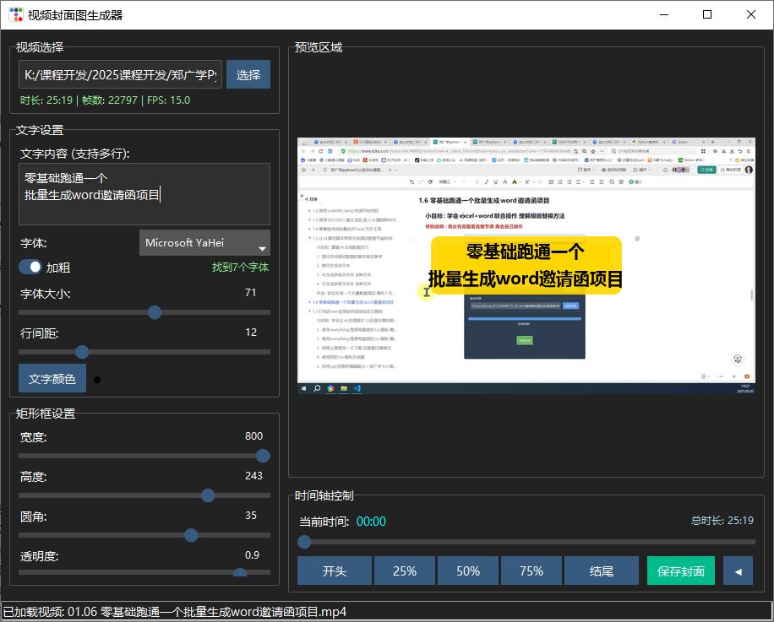The height and width of the screenshot is (622, 774).
Task: Click the app icon in the title bar
Action: point(15,14)
